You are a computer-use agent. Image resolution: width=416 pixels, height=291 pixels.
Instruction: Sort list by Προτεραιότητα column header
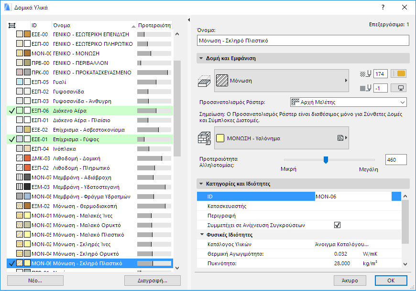pyautogui.click(x=154, y=25)
